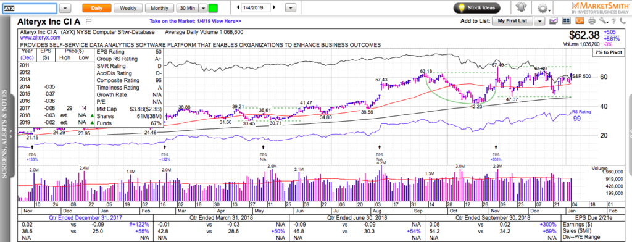
Task: Switch chart to Daily view
Action: pyautogui.click(x=97, y=8)
